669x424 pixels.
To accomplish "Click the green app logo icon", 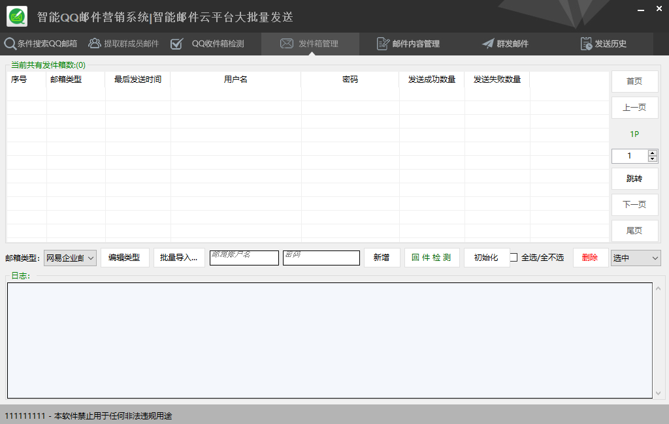I will (17, 16).
